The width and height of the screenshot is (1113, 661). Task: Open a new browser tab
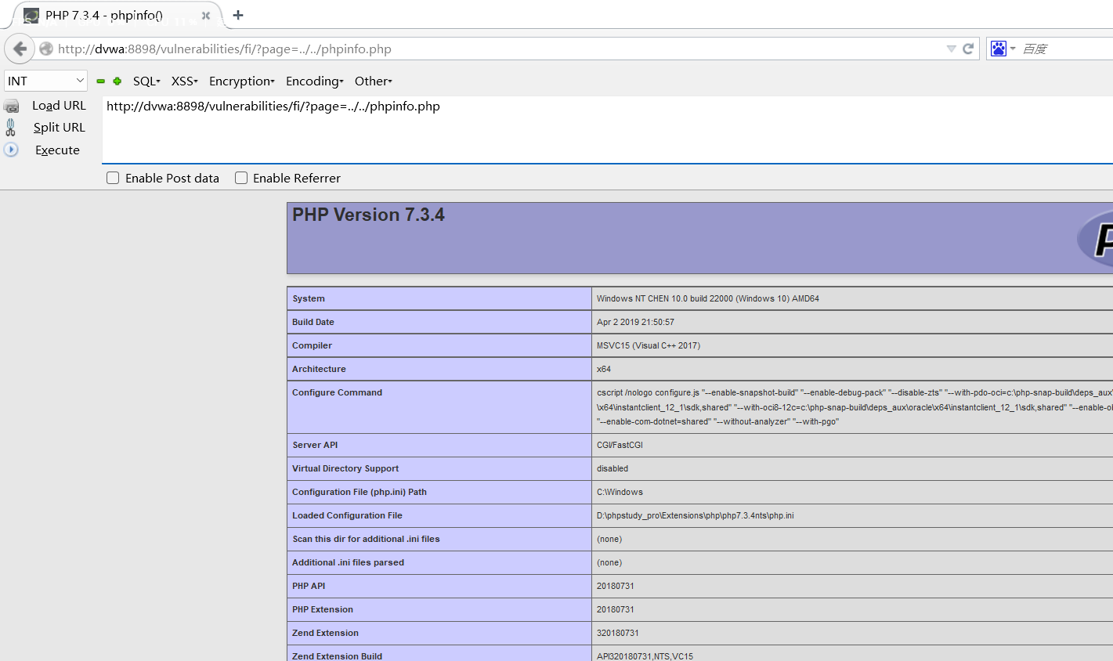click(x=238, y=15)
